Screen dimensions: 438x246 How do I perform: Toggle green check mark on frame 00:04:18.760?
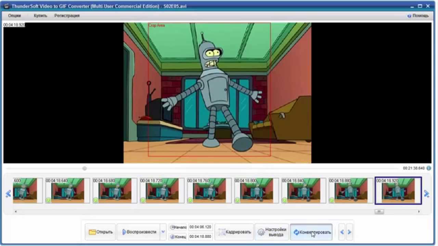click(190, 200)
